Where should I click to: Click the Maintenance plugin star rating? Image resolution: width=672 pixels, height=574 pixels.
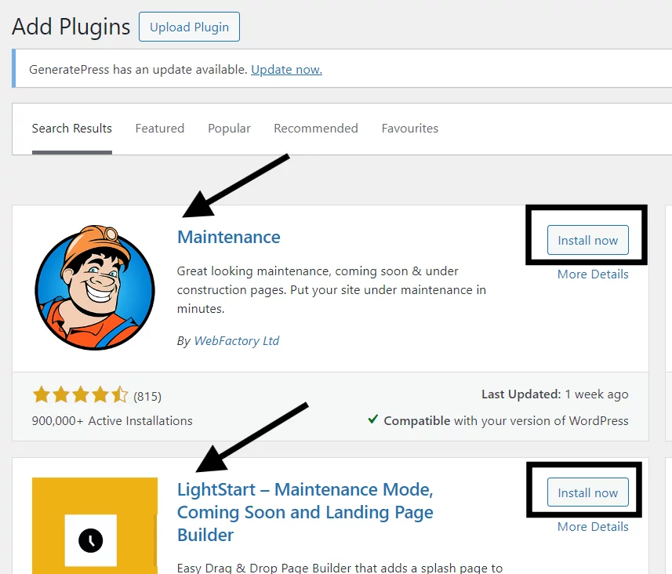point(80,394)
